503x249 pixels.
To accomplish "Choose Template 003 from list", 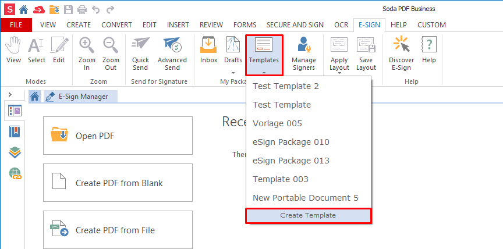I will pyautogui.click(x=309, y=179).
